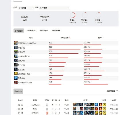Click the 12.60% circular gauge
The width and height of the screenshot is (121, 115).
[x=99, y=15]
